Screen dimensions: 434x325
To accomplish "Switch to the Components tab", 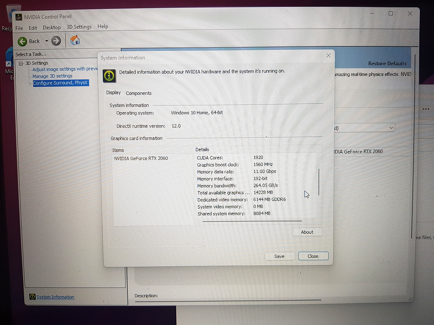I will [x=139, y=93].
